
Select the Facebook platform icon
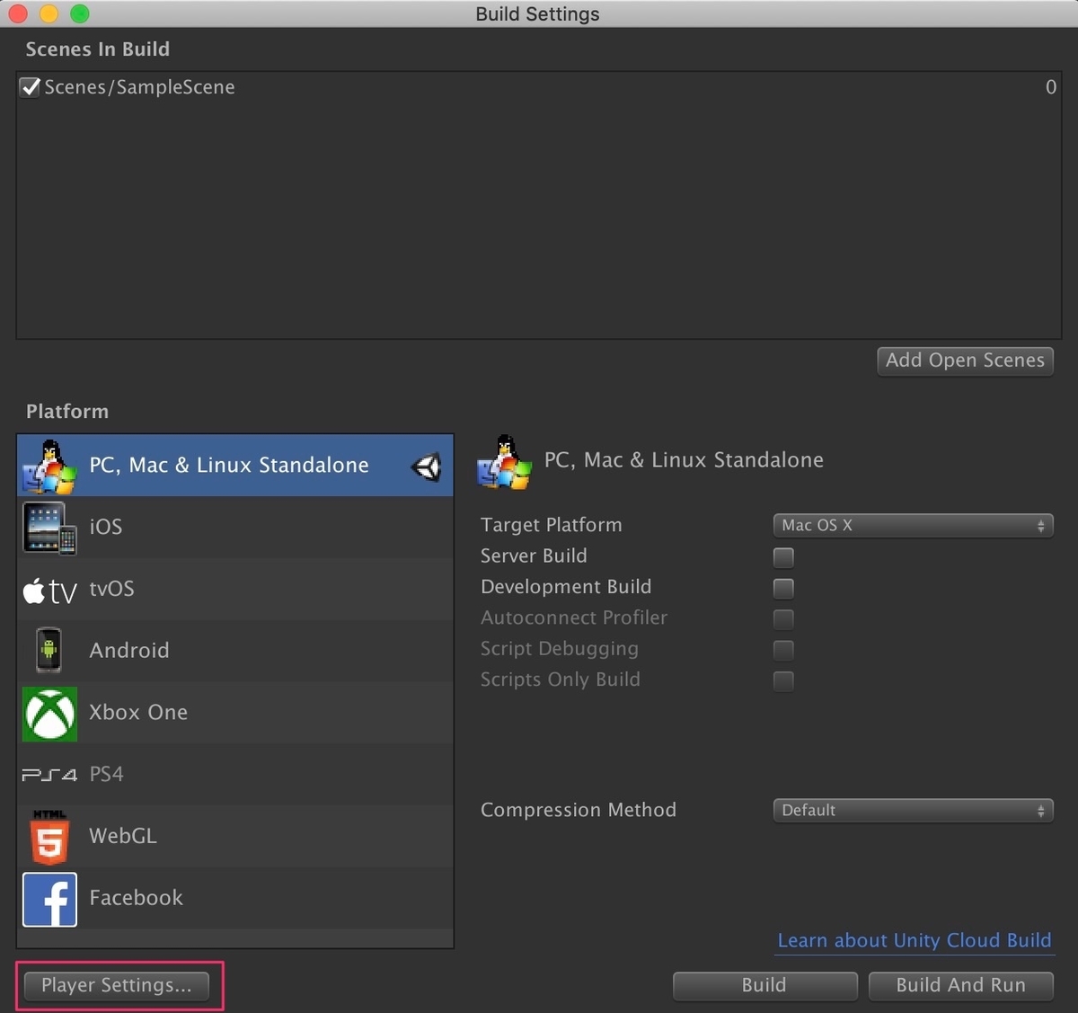(49, 898)
